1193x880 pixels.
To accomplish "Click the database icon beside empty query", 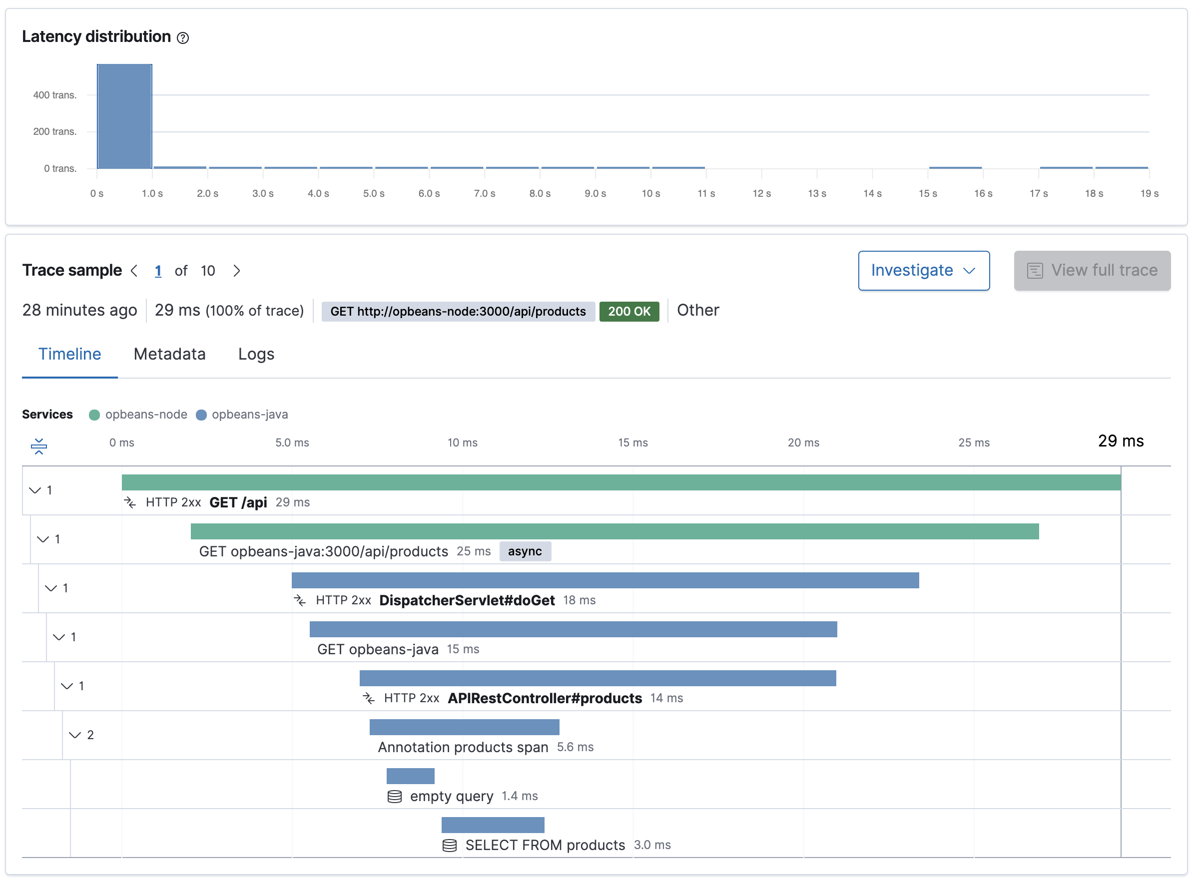I will [x=394, y=797].
